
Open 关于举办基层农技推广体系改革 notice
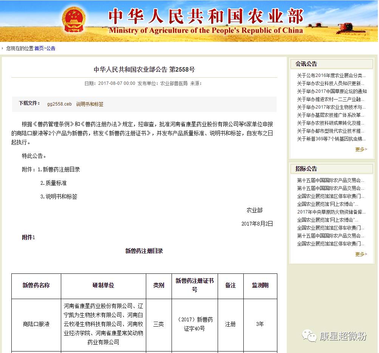(x=330, y=115)
